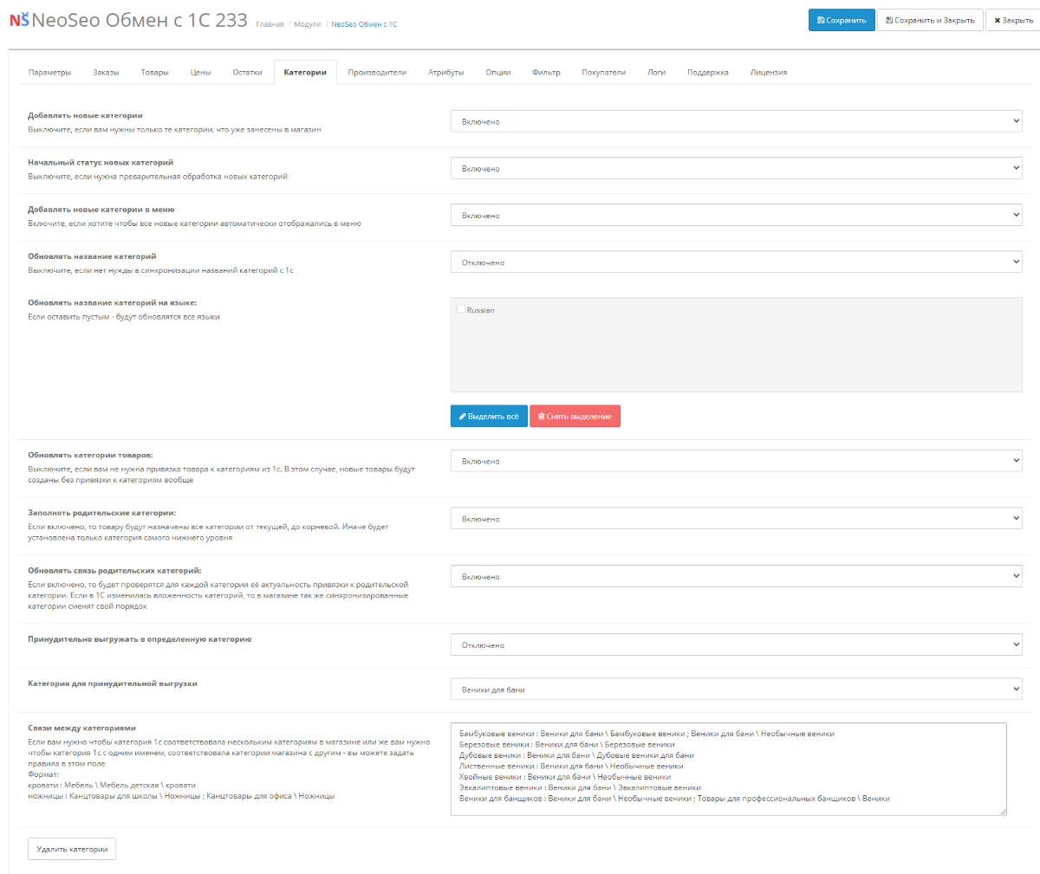Viewport: 1040px width, 874px height.
Task: Click NeoSeo Обмен с 1С breadcrumb
Action: pos(364,24)
